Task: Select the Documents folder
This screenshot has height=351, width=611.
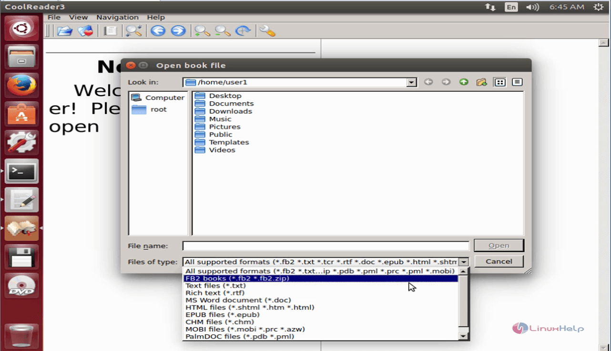Action: pos(224,103)
